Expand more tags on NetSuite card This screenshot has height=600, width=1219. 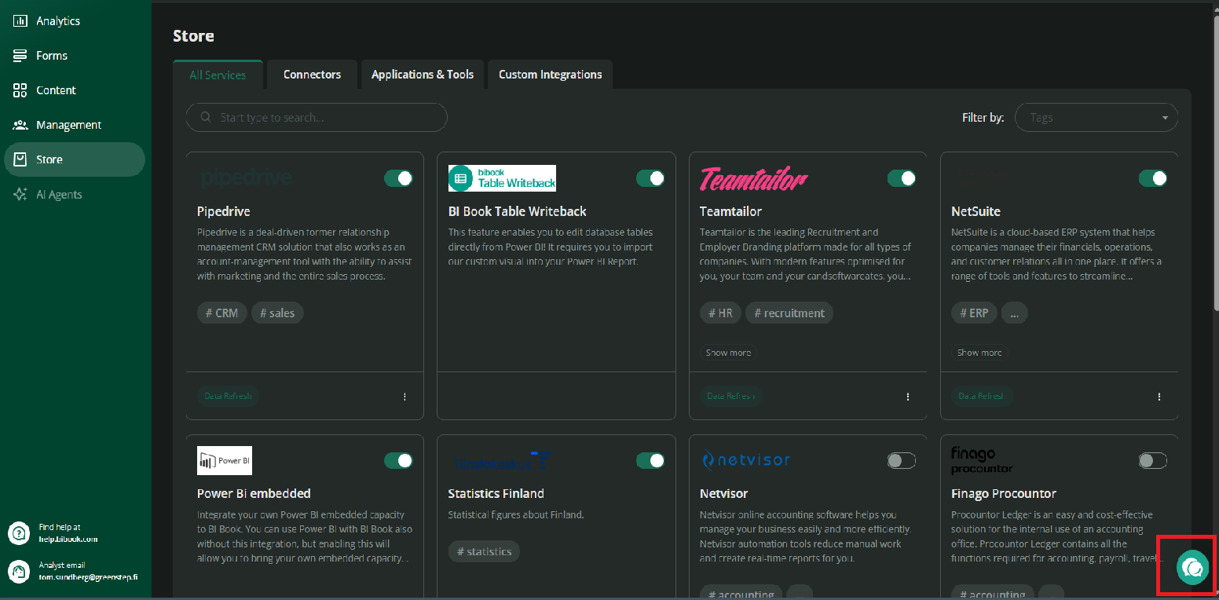pyautogui.click(x=1014, y=313)
